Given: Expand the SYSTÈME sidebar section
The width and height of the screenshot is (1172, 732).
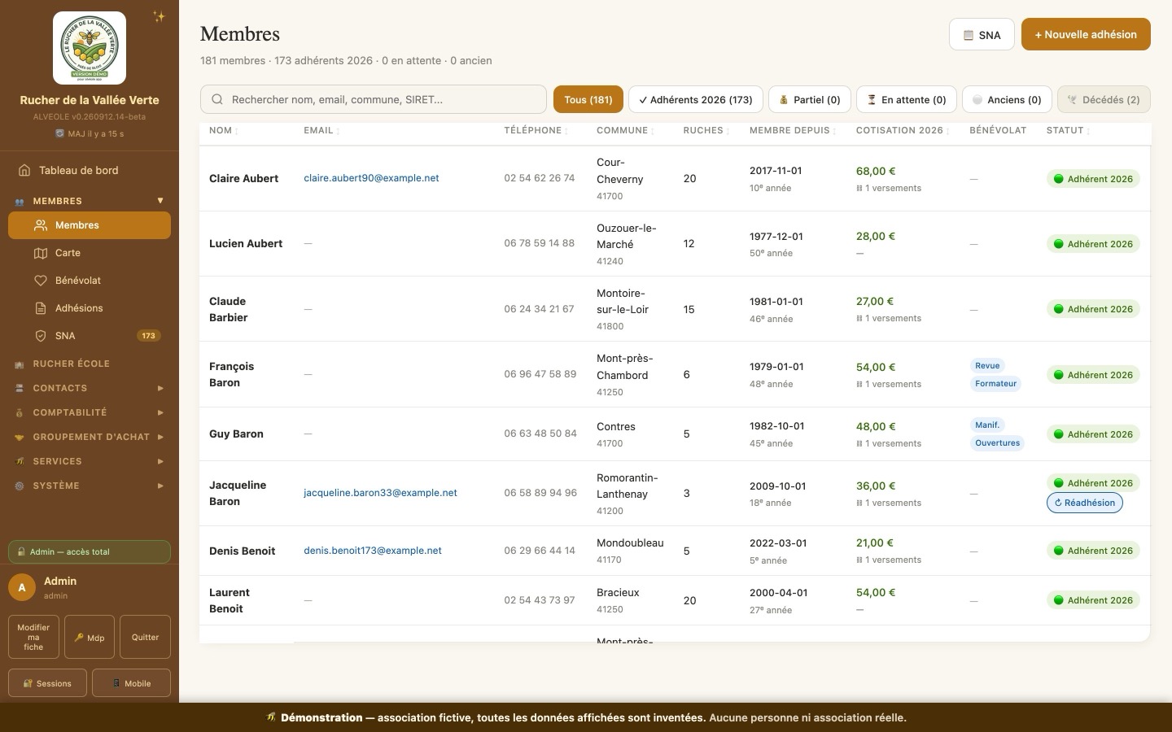Looking at the screenshot, I should point(90,486).
